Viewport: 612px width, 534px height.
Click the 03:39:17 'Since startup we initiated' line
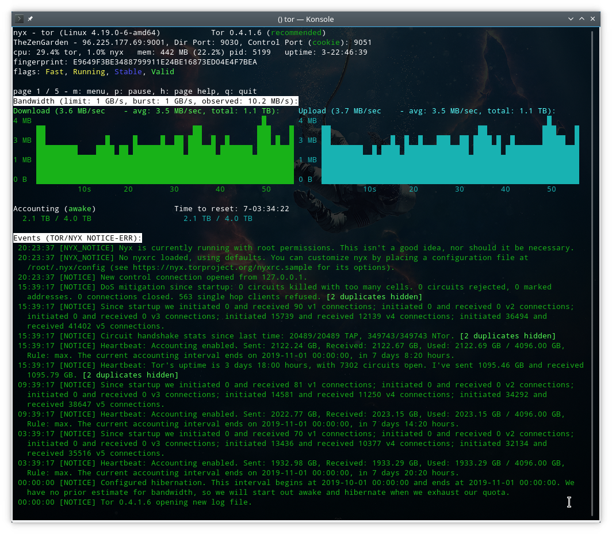pos(296,444)
